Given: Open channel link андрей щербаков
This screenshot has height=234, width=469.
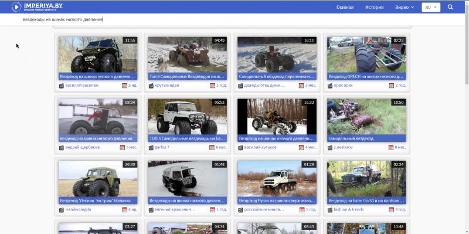Looking at the screenshot, I should tap(83, 147).
